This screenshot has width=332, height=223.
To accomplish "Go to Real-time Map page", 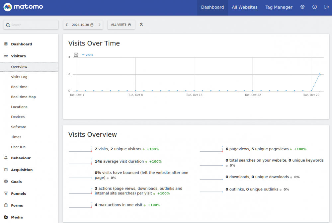I will tap(23, 97).
